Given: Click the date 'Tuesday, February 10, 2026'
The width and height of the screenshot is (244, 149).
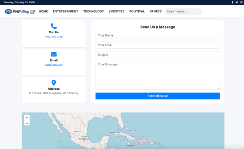Looking at the screenshot, I should tap(19, 2).
